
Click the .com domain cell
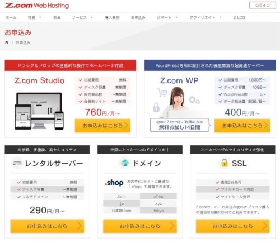[122, 196]
